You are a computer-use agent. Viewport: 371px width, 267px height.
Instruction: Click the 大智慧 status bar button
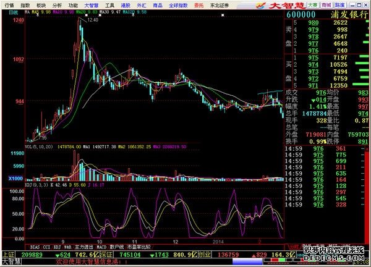click(11, 261)
